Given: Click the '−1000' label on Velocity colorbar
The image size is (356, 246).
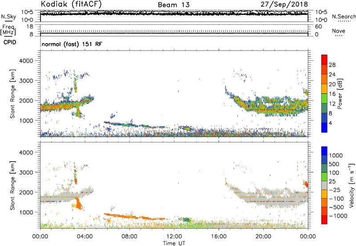Looking at the screenshot, I should tap(338, 216).
